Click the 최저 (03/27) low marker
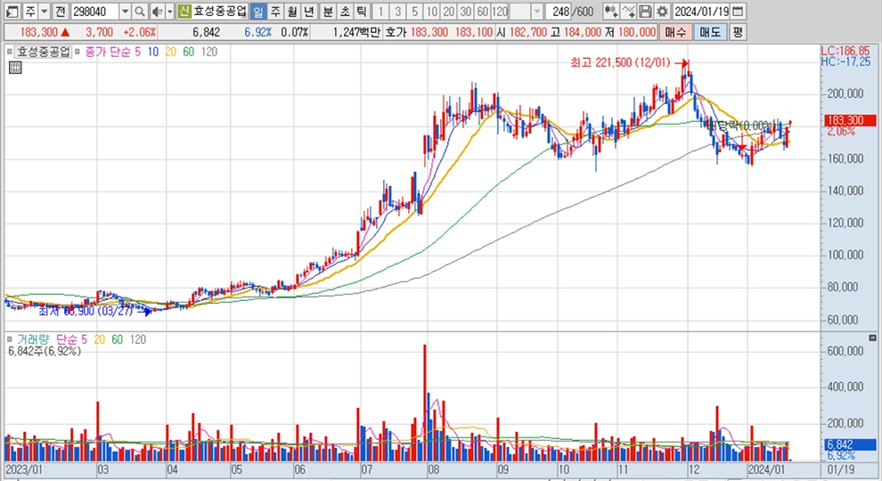Viewport: 882px width, 481px height. 86,311
